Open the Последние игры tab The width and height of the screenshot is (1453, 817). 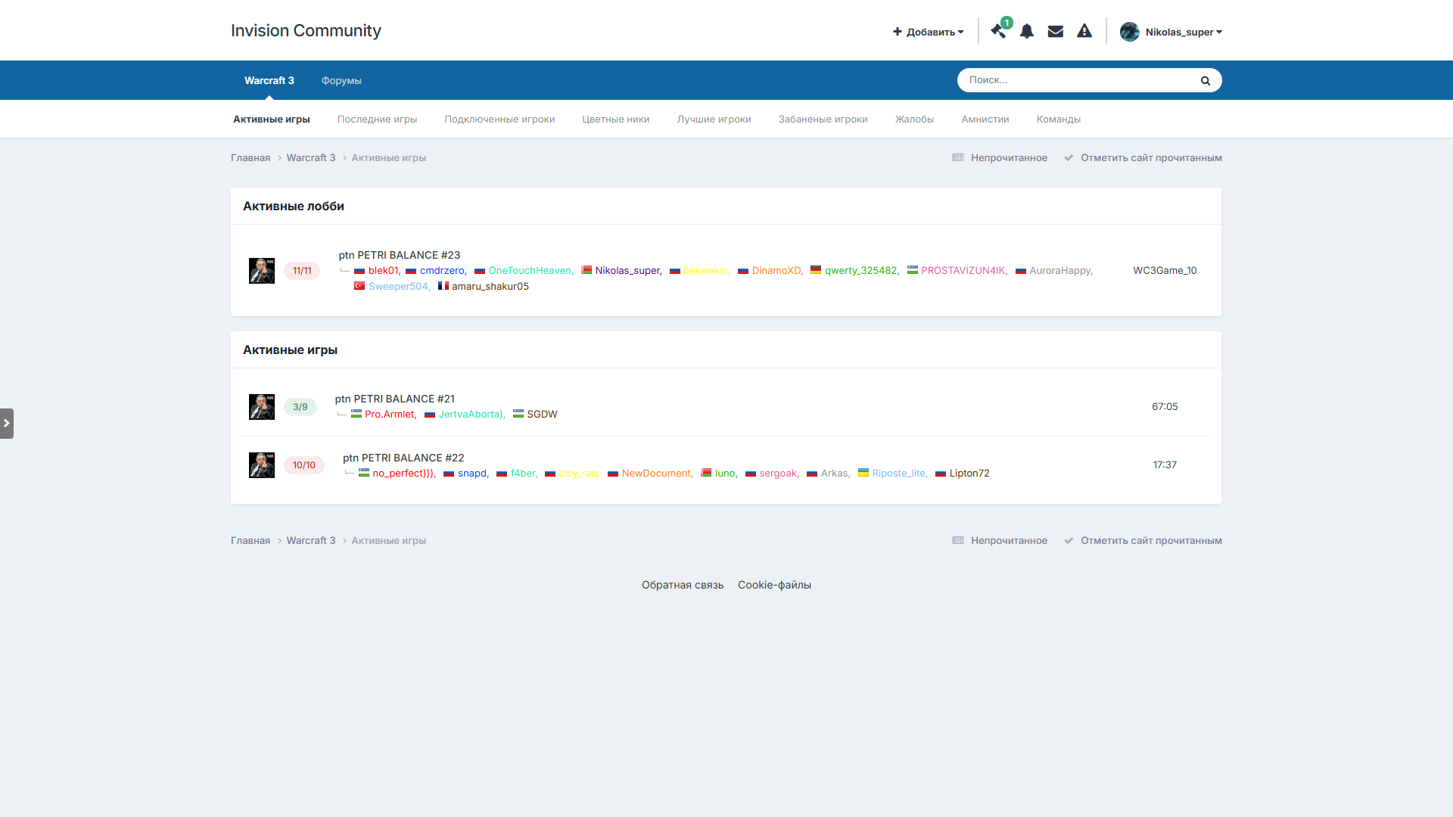pos(377,120)
